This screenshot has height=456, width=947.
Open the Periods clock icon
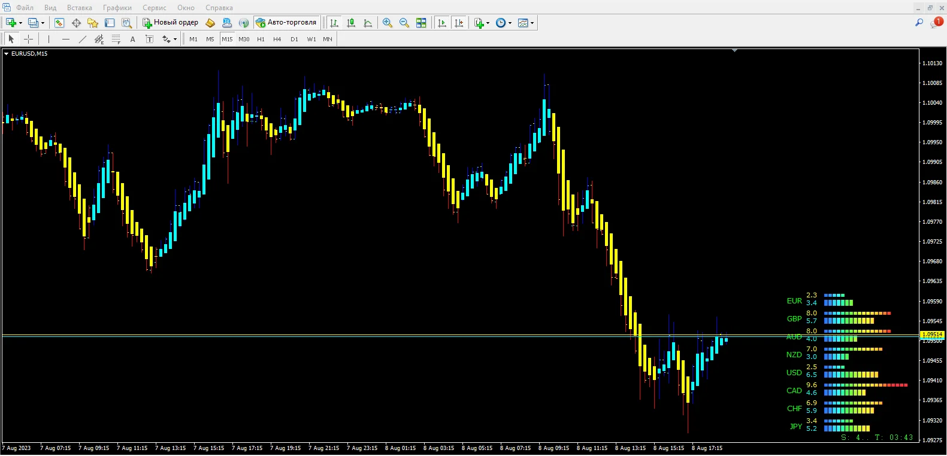tap(501, 23)
